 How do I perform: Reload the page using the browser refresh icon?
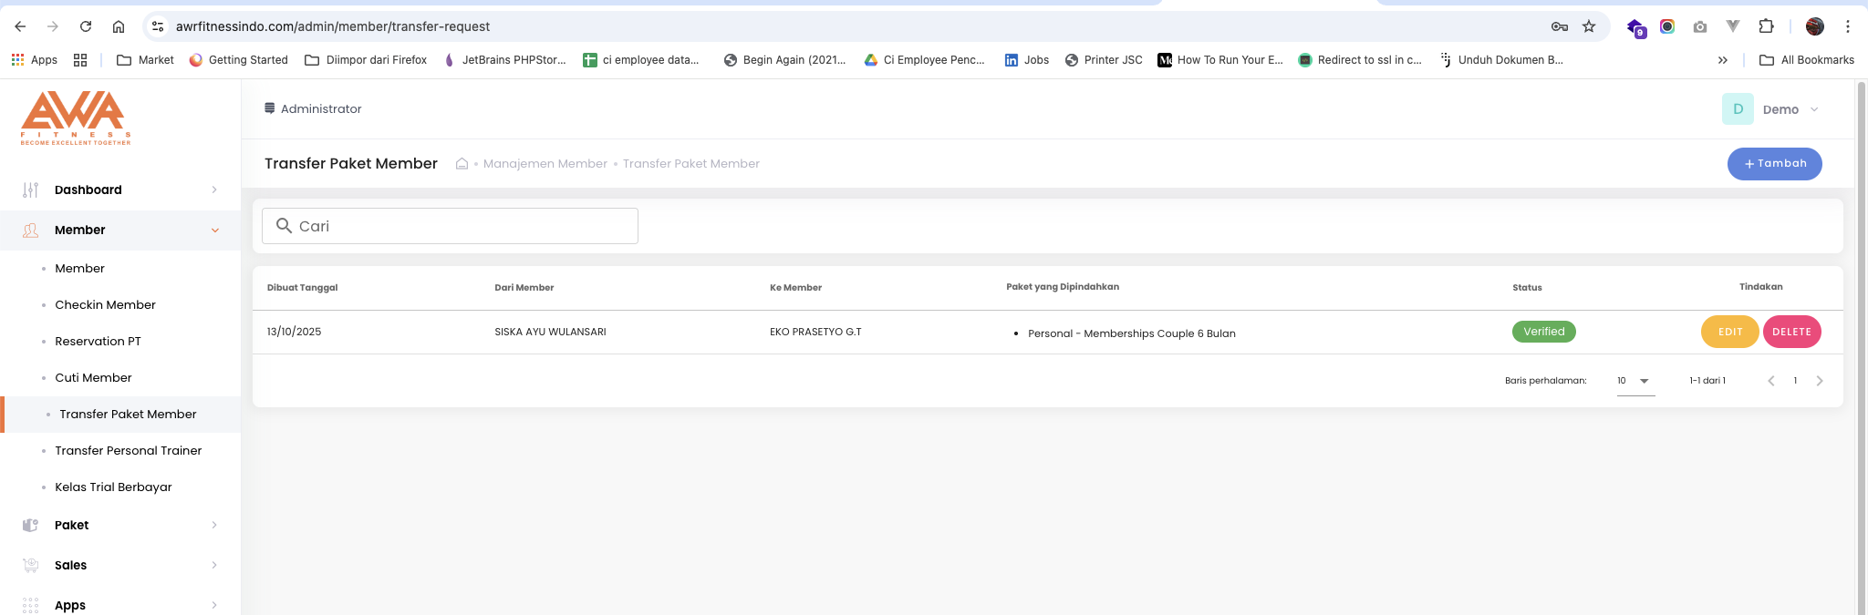[x=86, y=26]
